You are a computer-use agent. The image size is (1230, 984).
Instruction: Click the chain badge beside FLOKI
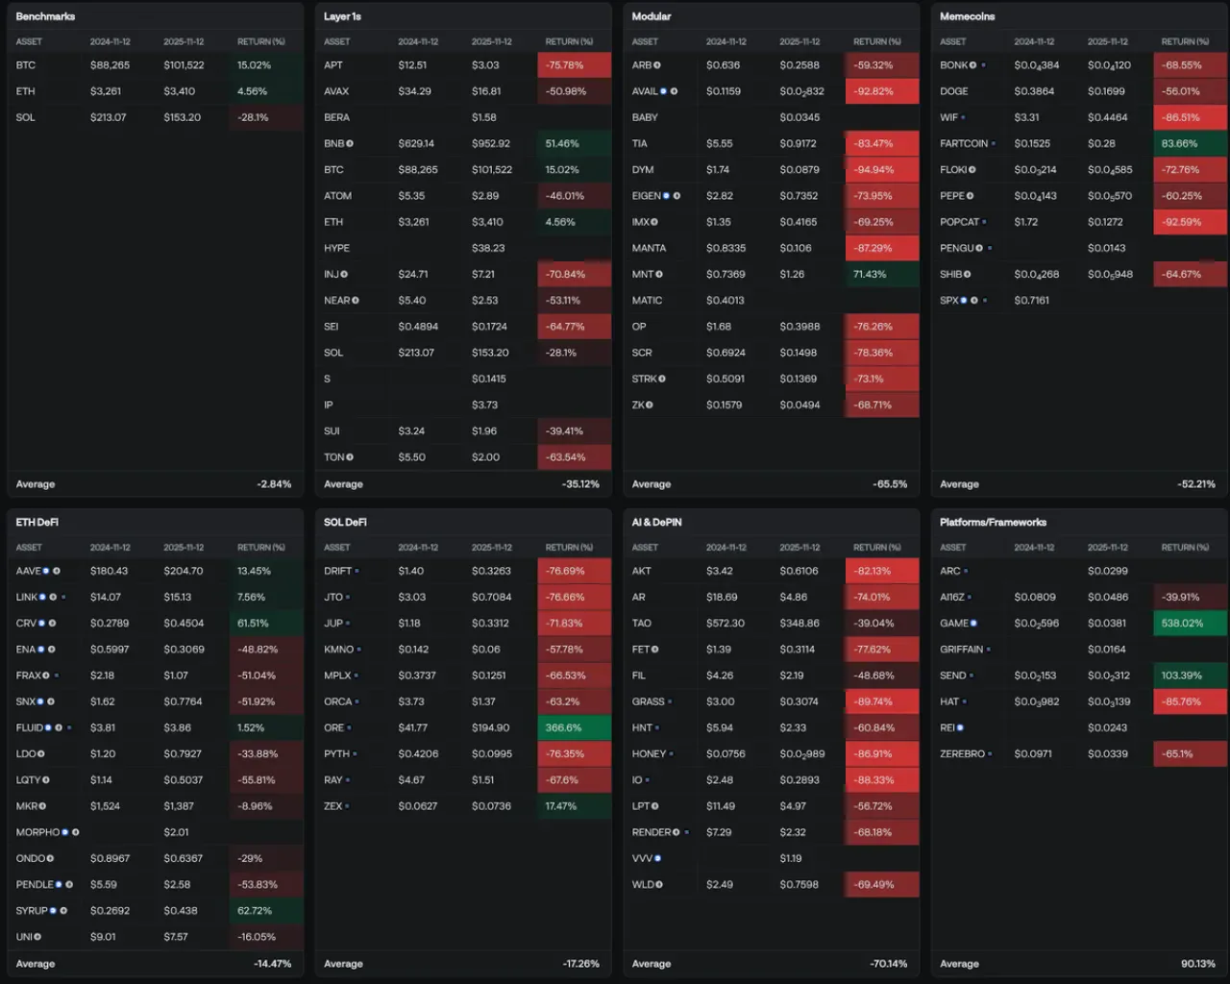click(972, 170)
